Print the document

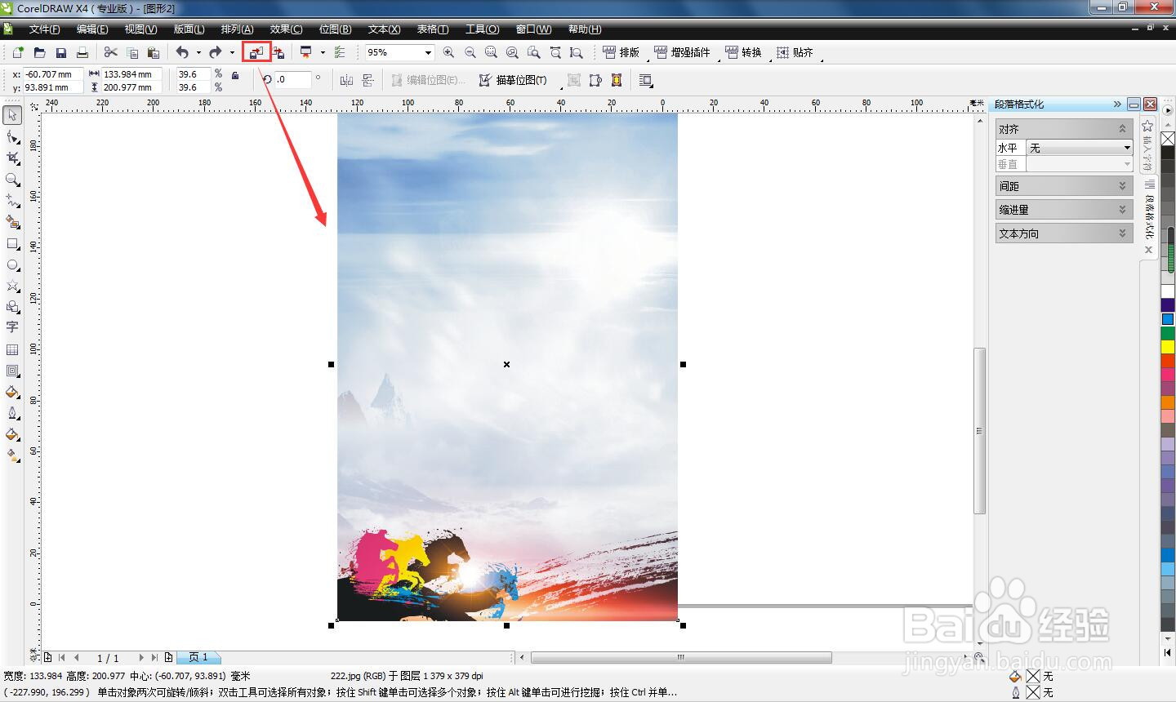click(82, 52)
